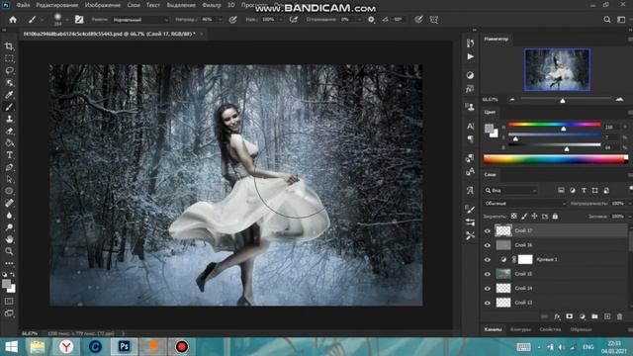Screen dimensions: 633x356
Task: Toggle lock all padlock icon
Action: [x=555, y=217]
